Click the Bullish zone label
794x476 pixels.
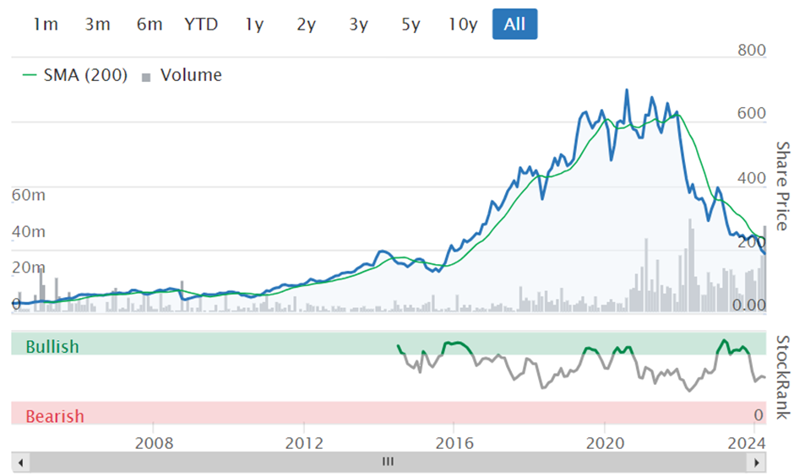coord(52,347)
